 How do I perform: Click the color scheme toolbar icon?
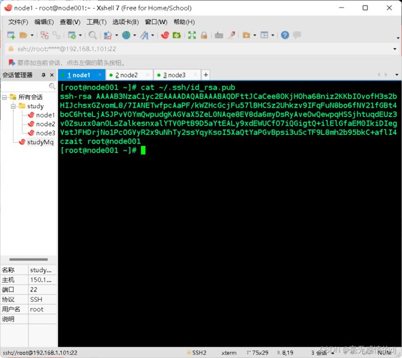[108, 35]
